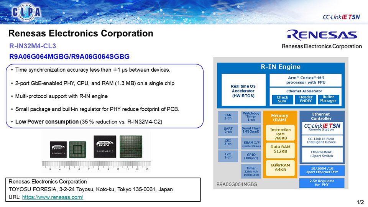Click the Watchdog Timer 1-ch block
Viewport: 368px width, 207px height.
251,117
